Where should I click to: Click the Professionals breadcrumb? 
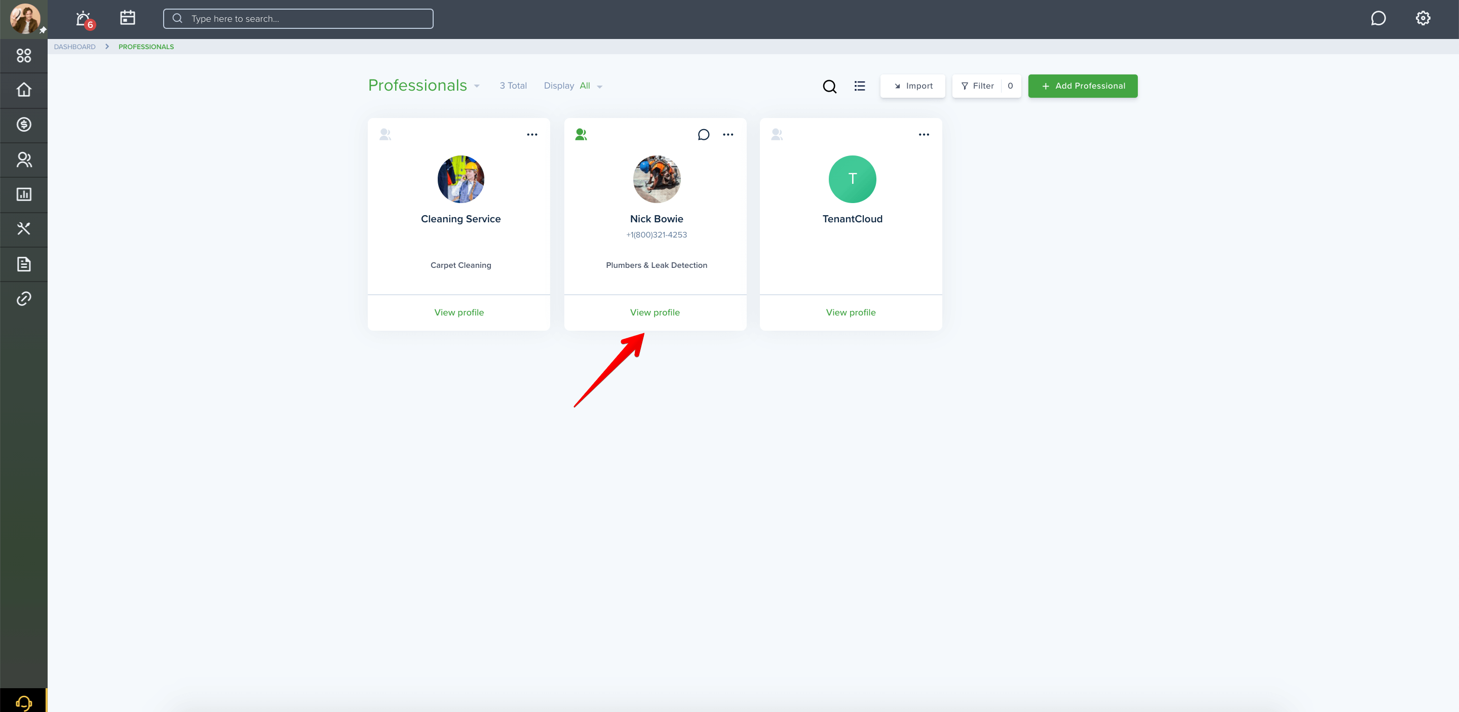click(146, 47)
